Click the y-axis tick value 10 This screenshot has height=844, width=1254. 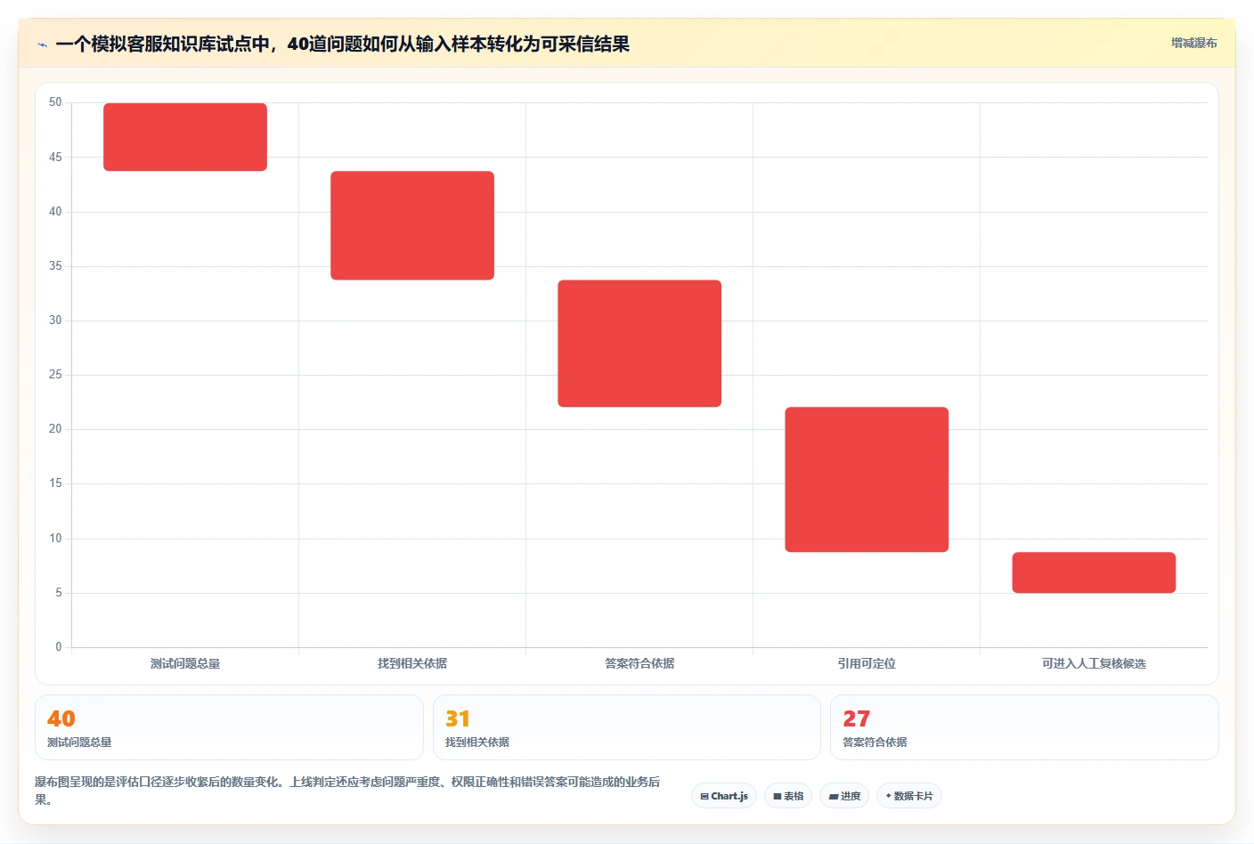(55, 538)
